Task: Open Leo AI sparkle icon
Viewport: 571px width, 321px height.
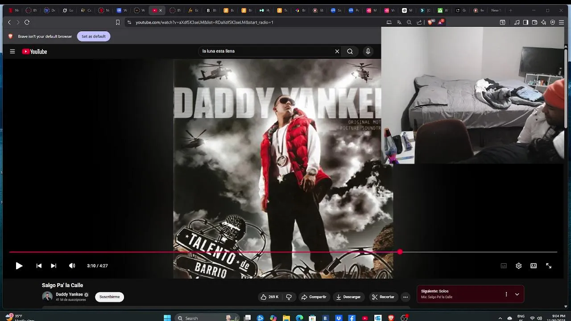Action: click(543, 22)
